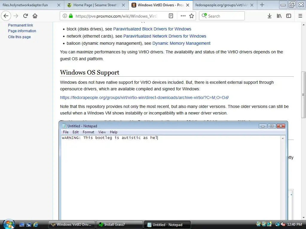This screenshot has width=306, height=229.
Task: Toggle the sidebar icon in toolbar
Action: click(x=289, y=16)
